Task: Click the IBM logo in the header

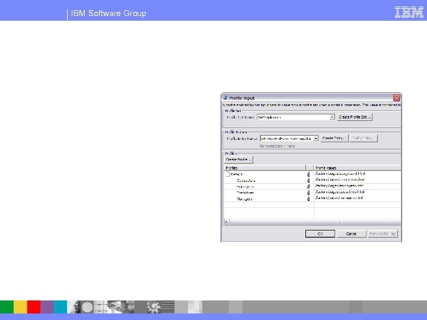Action: pyautogui.click(x=409, y=12)
